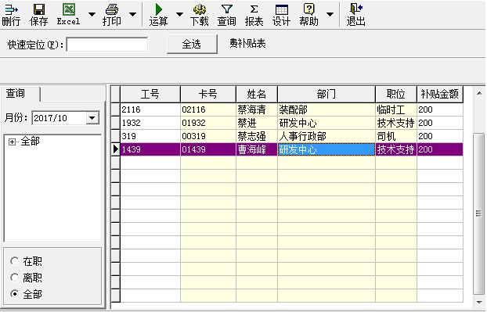Click the 部门 column header
Viewport: 487px width, 312px height.
point(326,94)
